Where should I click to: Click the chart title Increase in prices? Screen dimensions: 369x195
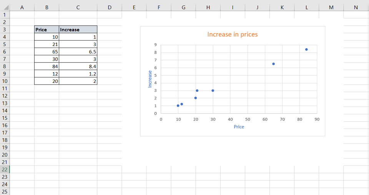[x=232, y=35]
